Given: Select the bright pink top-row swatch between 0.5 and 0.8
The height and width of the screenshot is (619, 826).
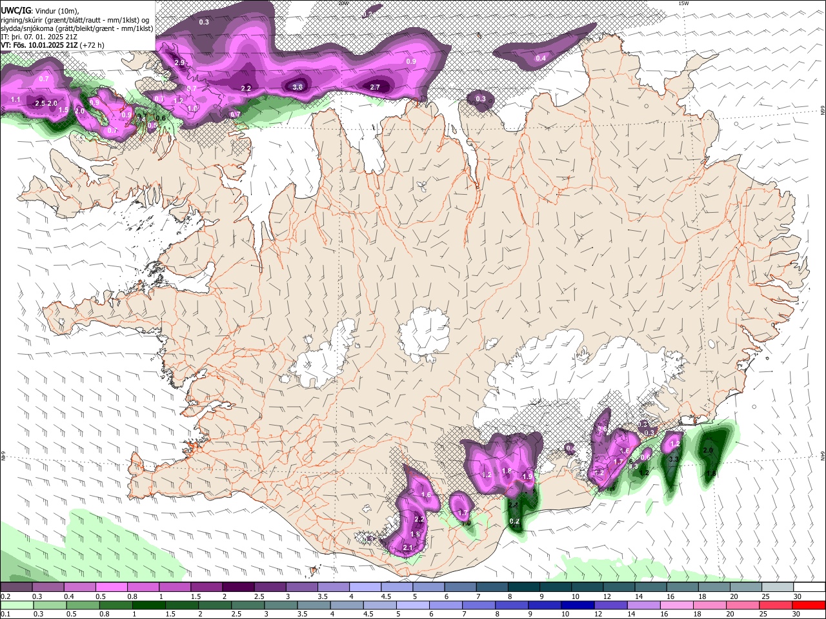Looking at the screenshot, I should click(111, 587).
